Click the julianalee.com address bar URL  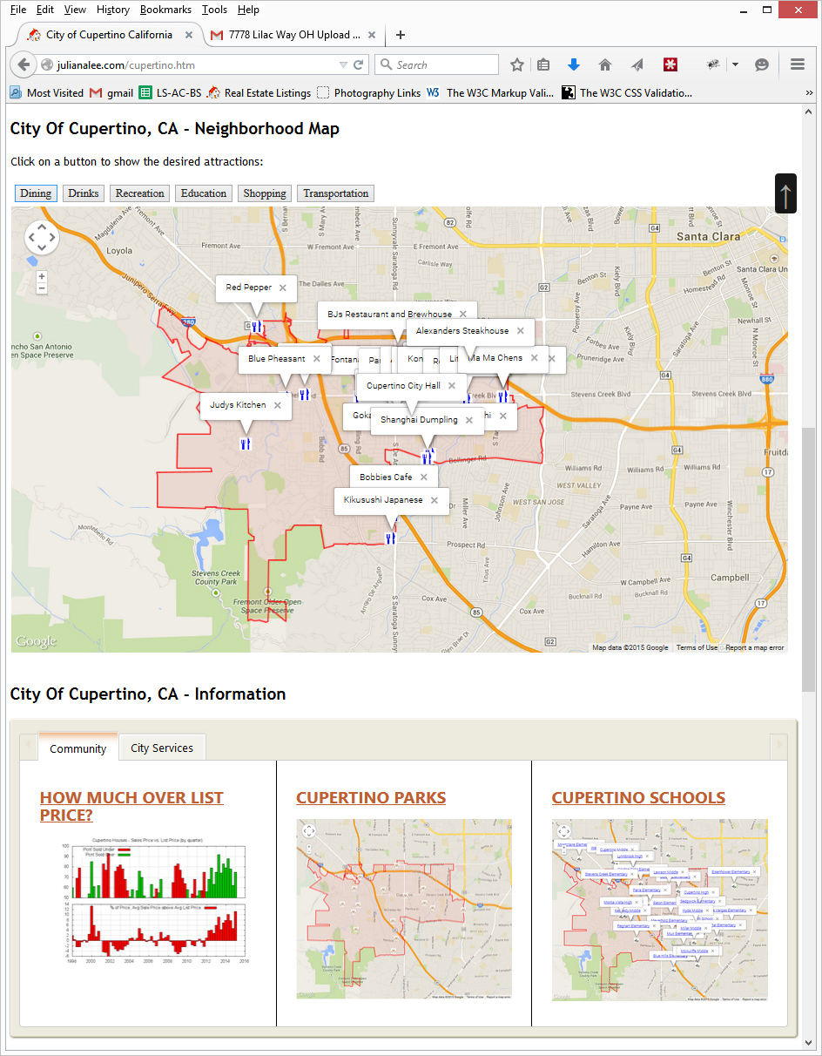[126, 64]
